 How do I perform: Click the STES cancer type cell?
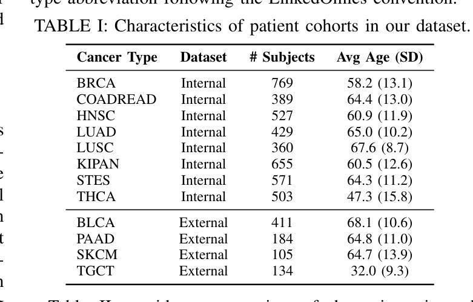point(93,181)
